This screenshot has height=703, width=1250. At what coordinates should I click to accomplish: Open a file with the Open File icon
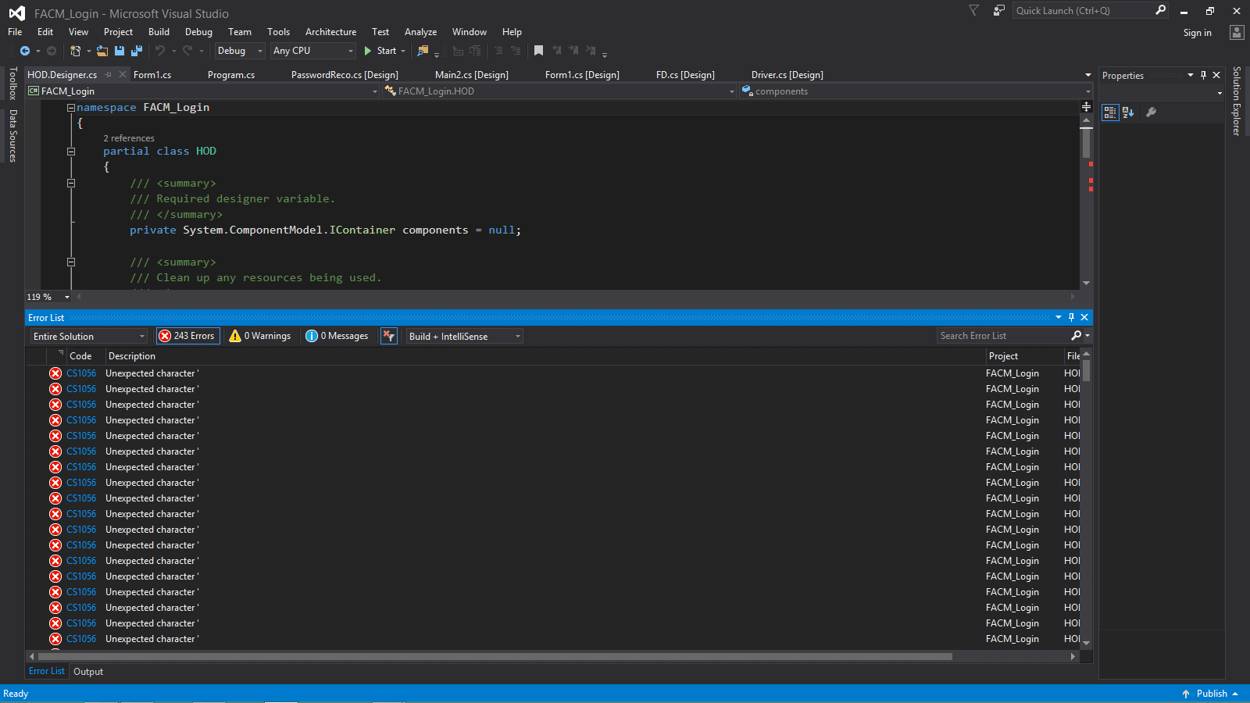point(102,51)
